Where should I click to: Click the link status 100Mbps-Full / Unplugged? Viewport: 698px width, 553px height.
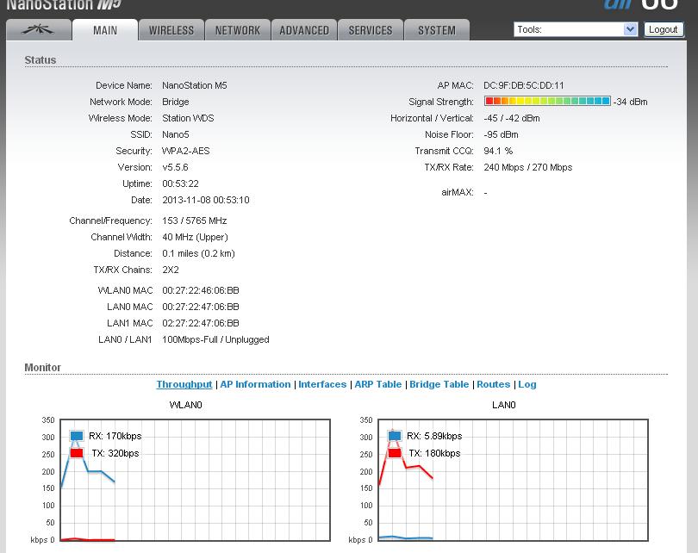pyautogui.click(x=215, y=340)
